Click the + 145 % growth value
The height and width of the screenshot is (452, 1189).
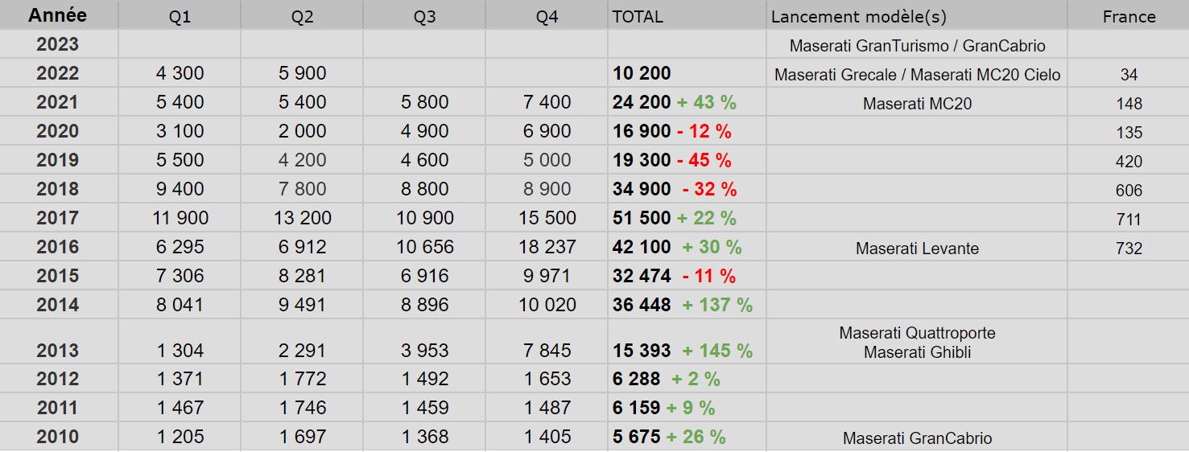coord(717,350)
